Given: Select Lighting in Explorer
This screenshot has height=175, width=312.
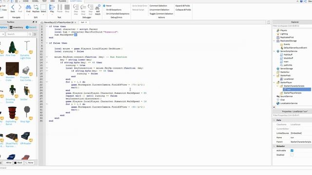Looking at the screenshot, I should (x=284, y=34).
